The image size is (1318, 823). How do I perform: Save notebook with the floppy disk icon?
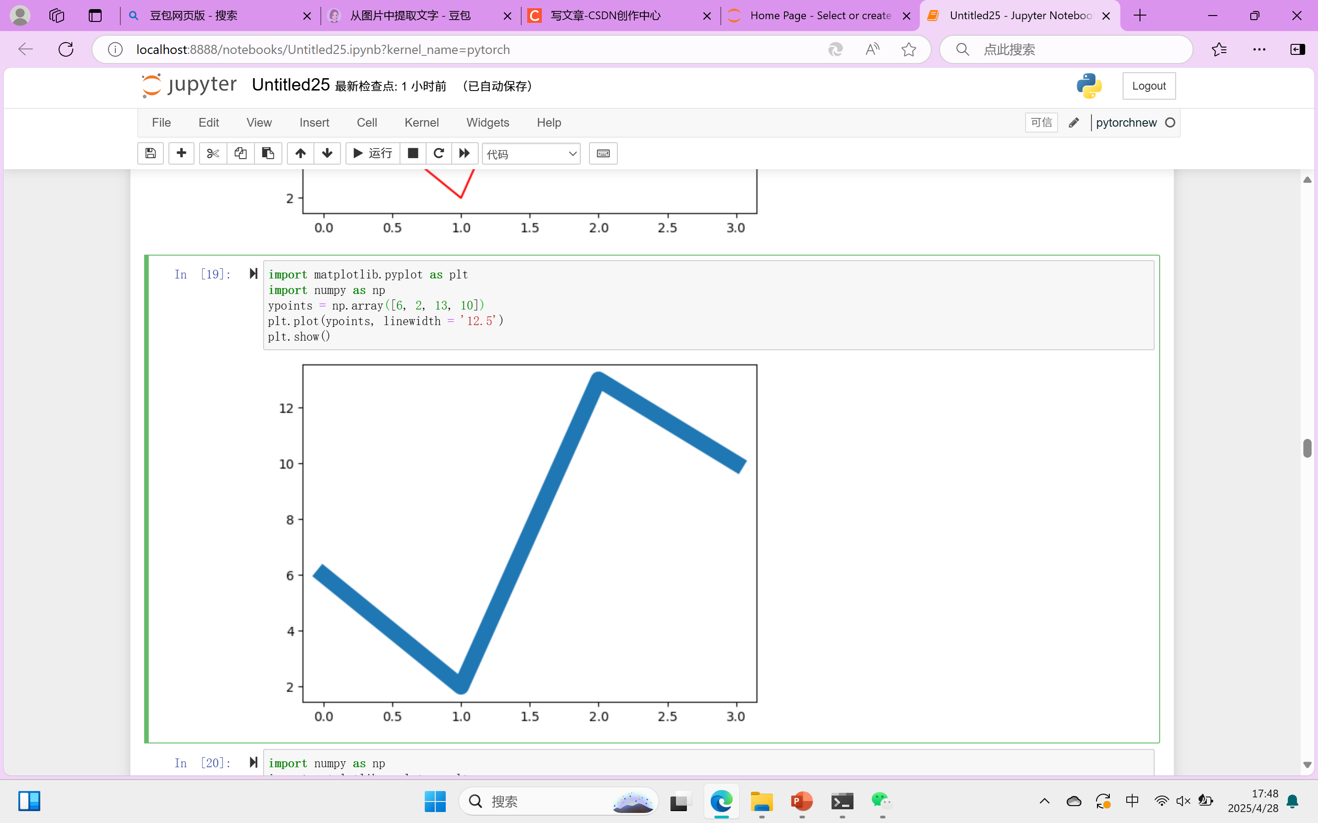[x=150, y=154]
